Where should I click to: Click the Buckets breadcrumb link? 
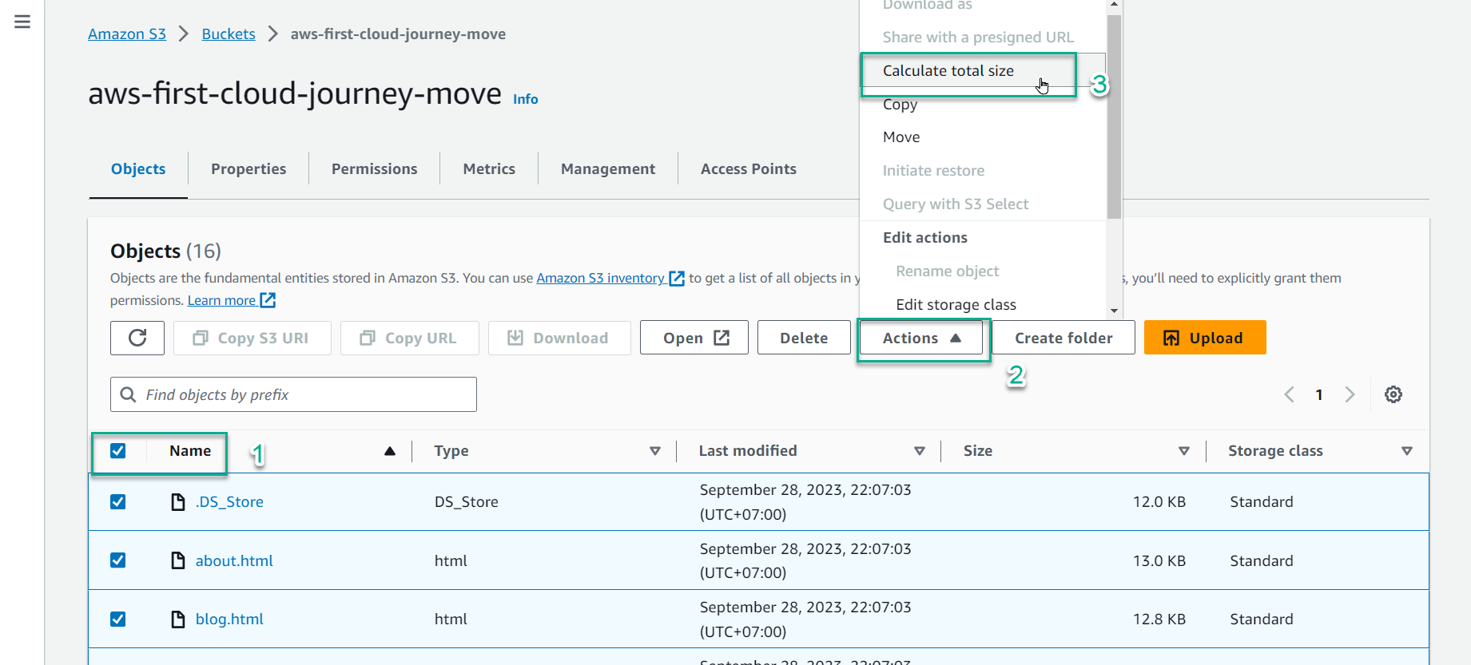[x=229, y=34]
